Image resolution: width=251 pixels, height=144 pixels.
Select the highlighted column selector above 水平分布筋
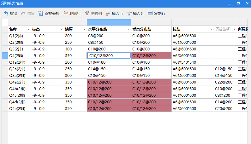point(109,22)
